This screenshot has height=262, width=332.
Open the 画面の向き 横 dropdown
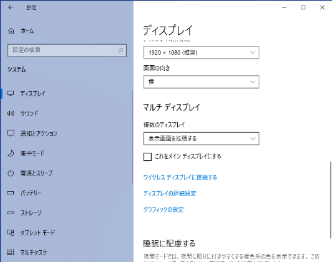201,82
